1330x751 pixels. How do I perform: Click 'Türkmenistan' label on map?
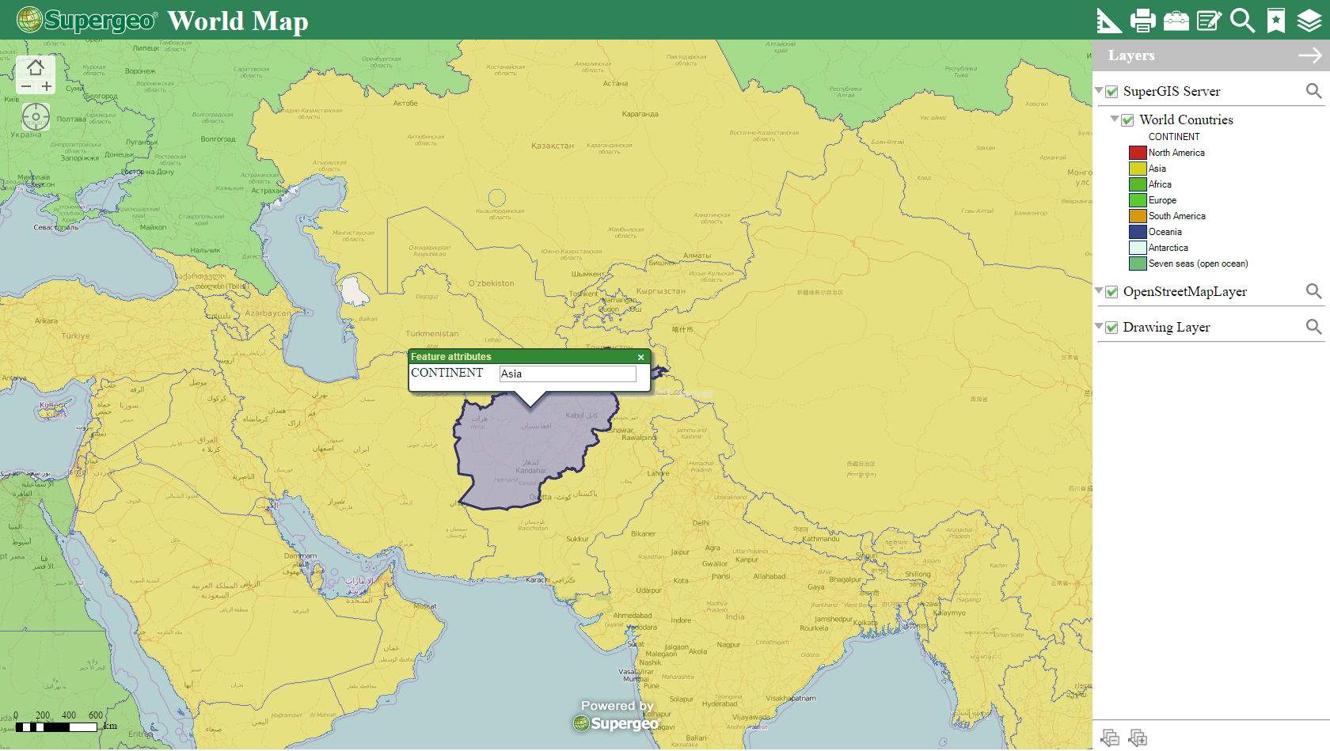click(x=431, y=333)
